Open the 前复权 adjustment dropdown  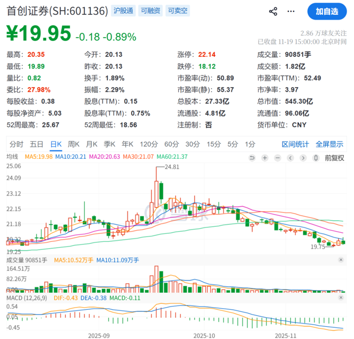pos(334,157)
